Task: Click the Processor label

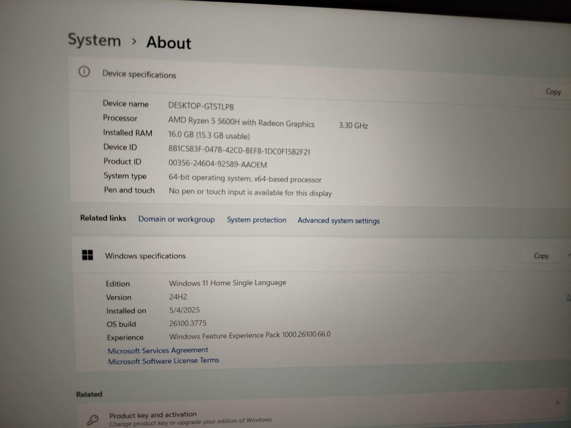Action: [x=120, y=118]
